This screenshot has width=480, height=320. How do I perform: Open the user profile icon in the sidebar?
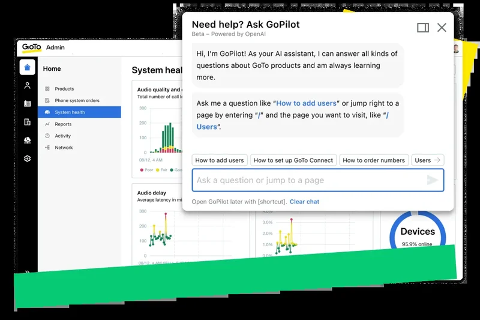[x=27, y=86]
